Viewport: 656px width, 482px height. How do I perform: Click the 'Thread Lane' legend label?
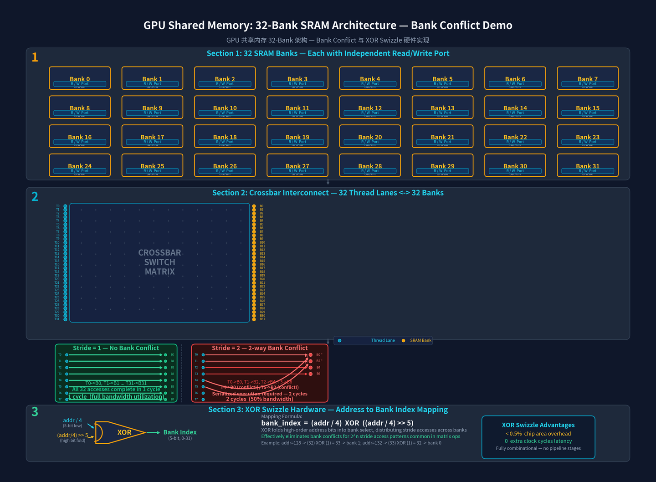[x=383, y=340]
